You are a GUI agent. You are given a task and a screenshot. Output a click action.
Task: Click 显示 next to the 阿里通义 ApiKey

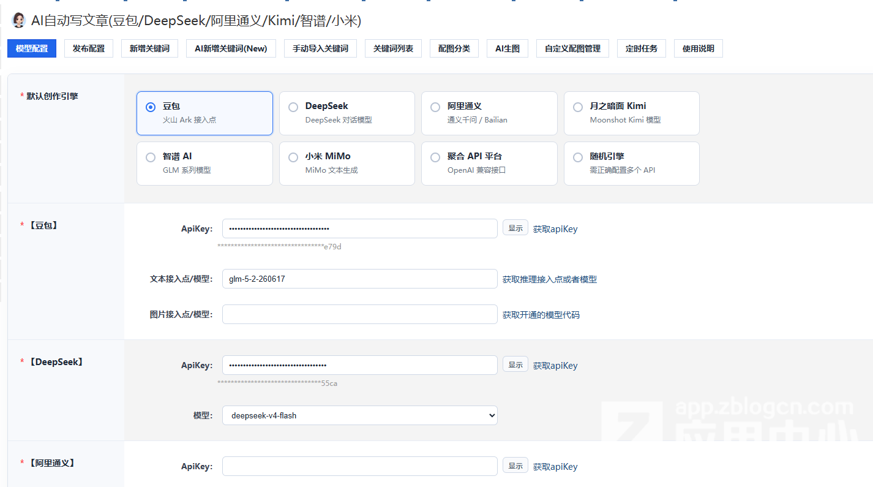click(x=515, y=466)
